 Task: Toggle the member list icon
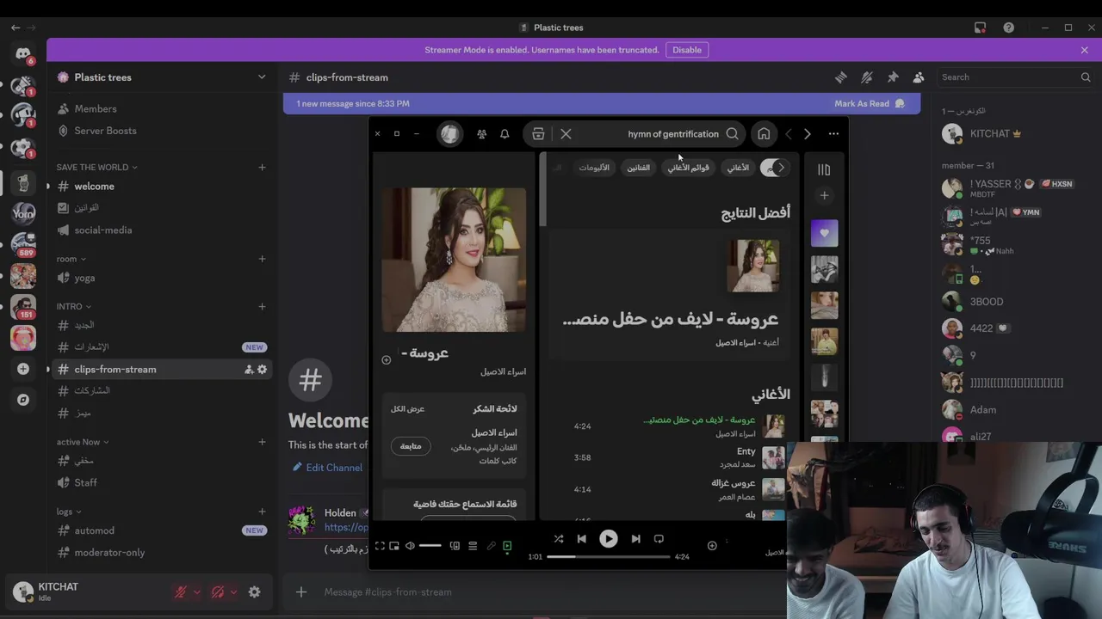[x=919, y=77]
